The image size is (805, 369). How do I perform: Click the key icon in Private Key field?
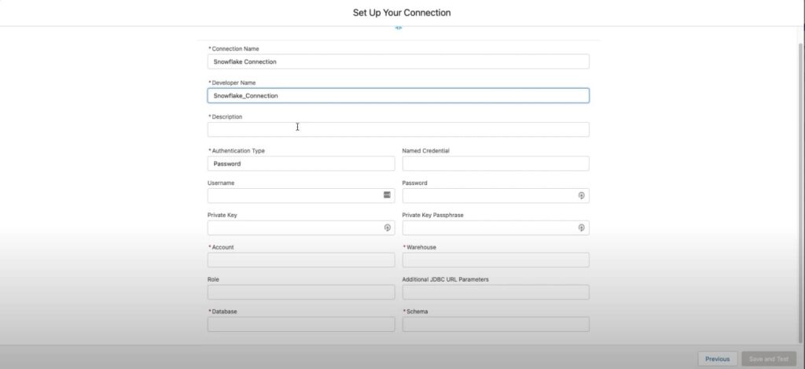click(x=387, y=227)
